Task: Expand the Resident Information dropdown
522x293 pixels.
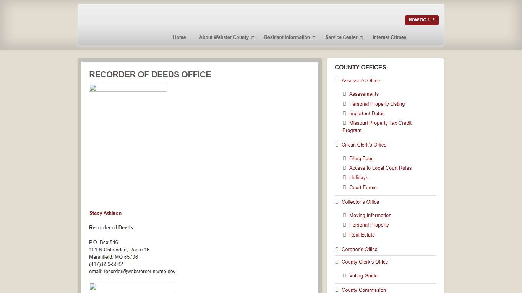Action: [287, 37]
